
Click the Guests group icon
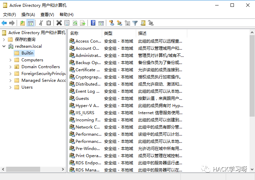pos(72,98)
